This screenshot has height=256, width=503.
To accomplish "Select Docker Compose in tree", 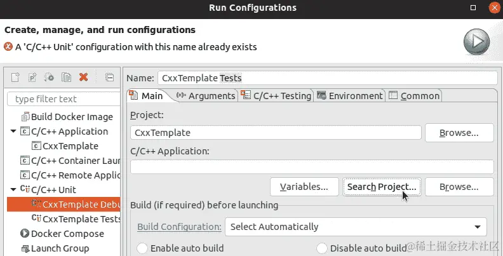I will coord(67,234).
